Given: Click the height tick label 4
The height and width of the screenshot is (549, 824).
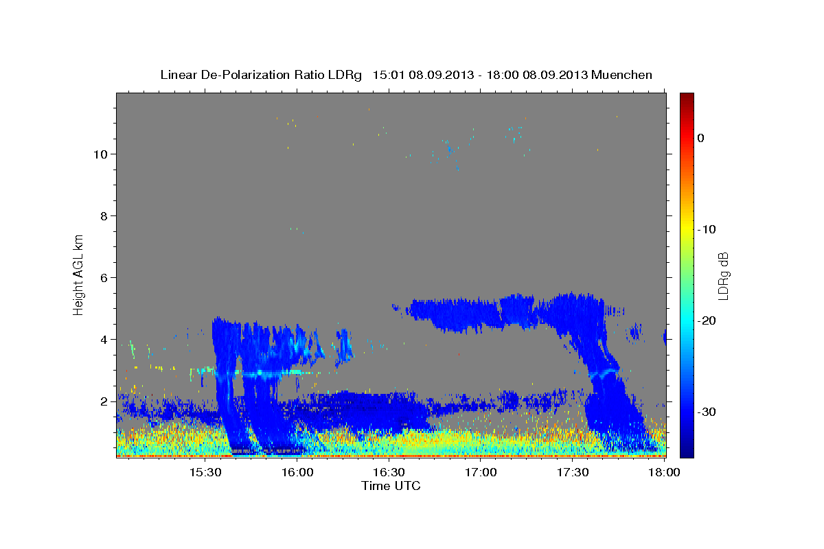Looking at the screenshot, I should [x=104, y=339].
